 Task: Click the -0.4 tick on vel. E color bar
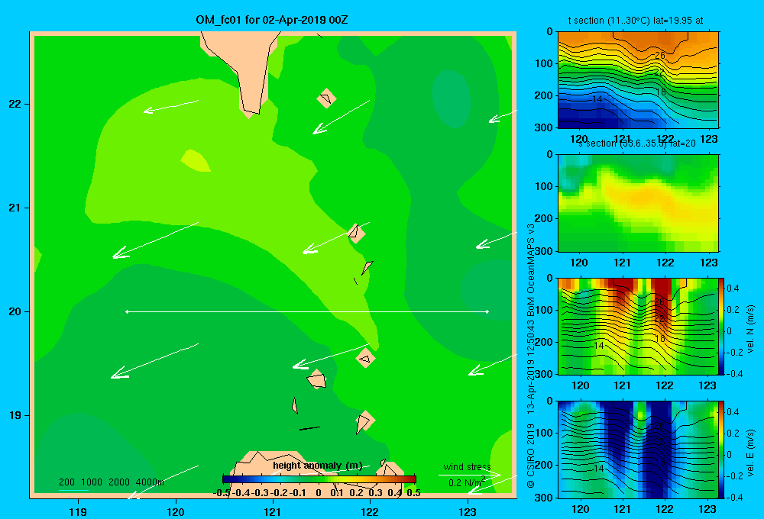[x=734, y=497]
